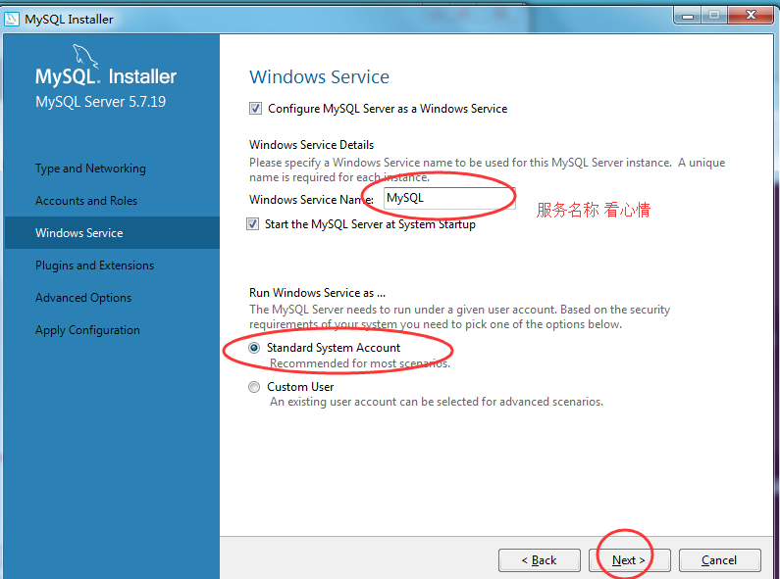
Task: Click the MySQL Server 5.7.19 version text
Action: (100, 102)
